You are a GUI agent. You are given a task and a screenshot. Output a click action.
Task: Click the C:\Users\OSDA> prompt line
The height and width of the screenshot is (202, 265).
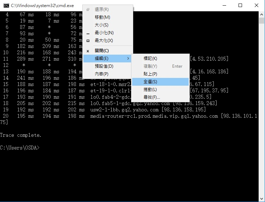[x=20, y=147]
